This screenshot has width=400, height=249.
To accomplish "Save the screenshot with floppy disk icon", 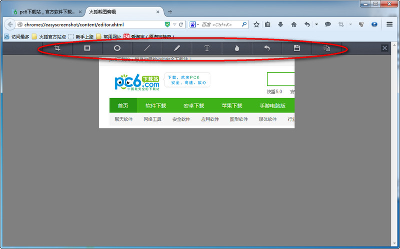I will (296, 48).
